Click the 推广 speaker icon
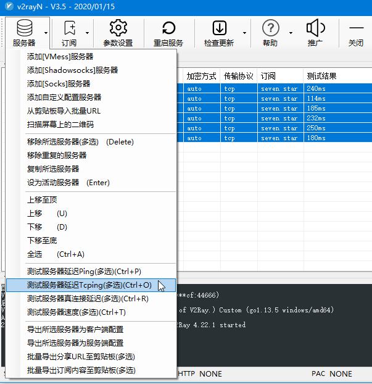The width and height of the screenshot is (372, 384). [x=315, y=28]
